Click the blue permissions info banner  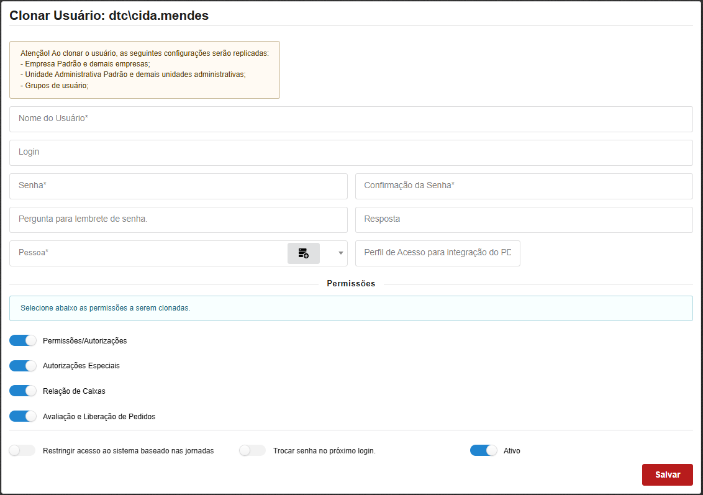(x=351, y=308)
